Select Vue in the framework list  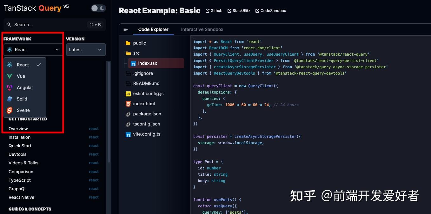tap(25, 76)
